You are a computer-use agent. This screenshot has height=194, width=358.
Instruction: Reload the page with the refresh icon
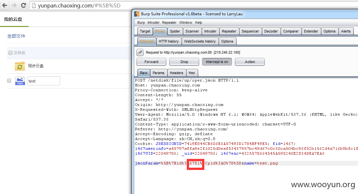coord(23,5)
